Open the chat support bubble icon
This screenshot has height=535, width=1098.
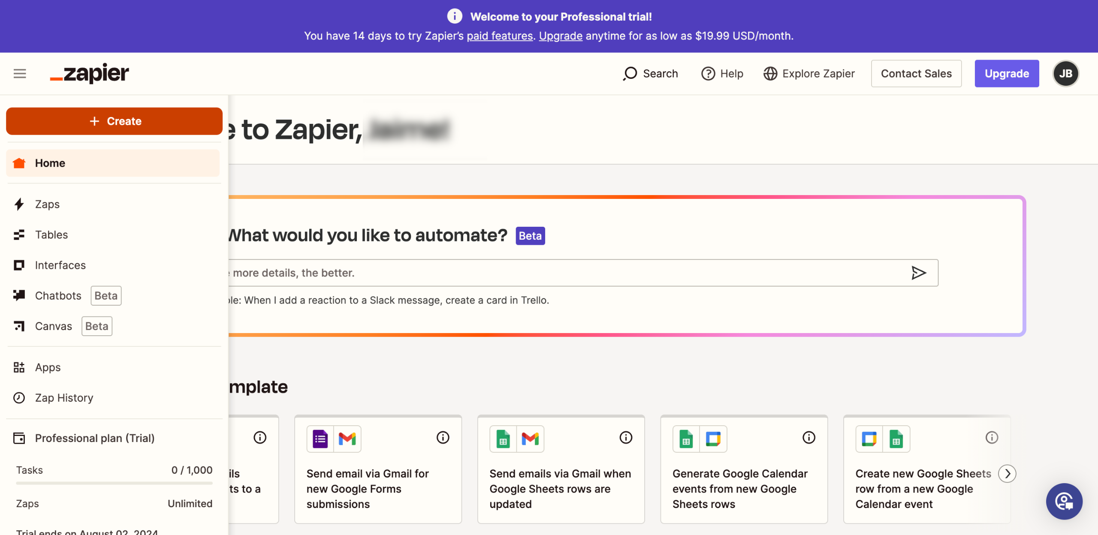(x=1064, y=501)
